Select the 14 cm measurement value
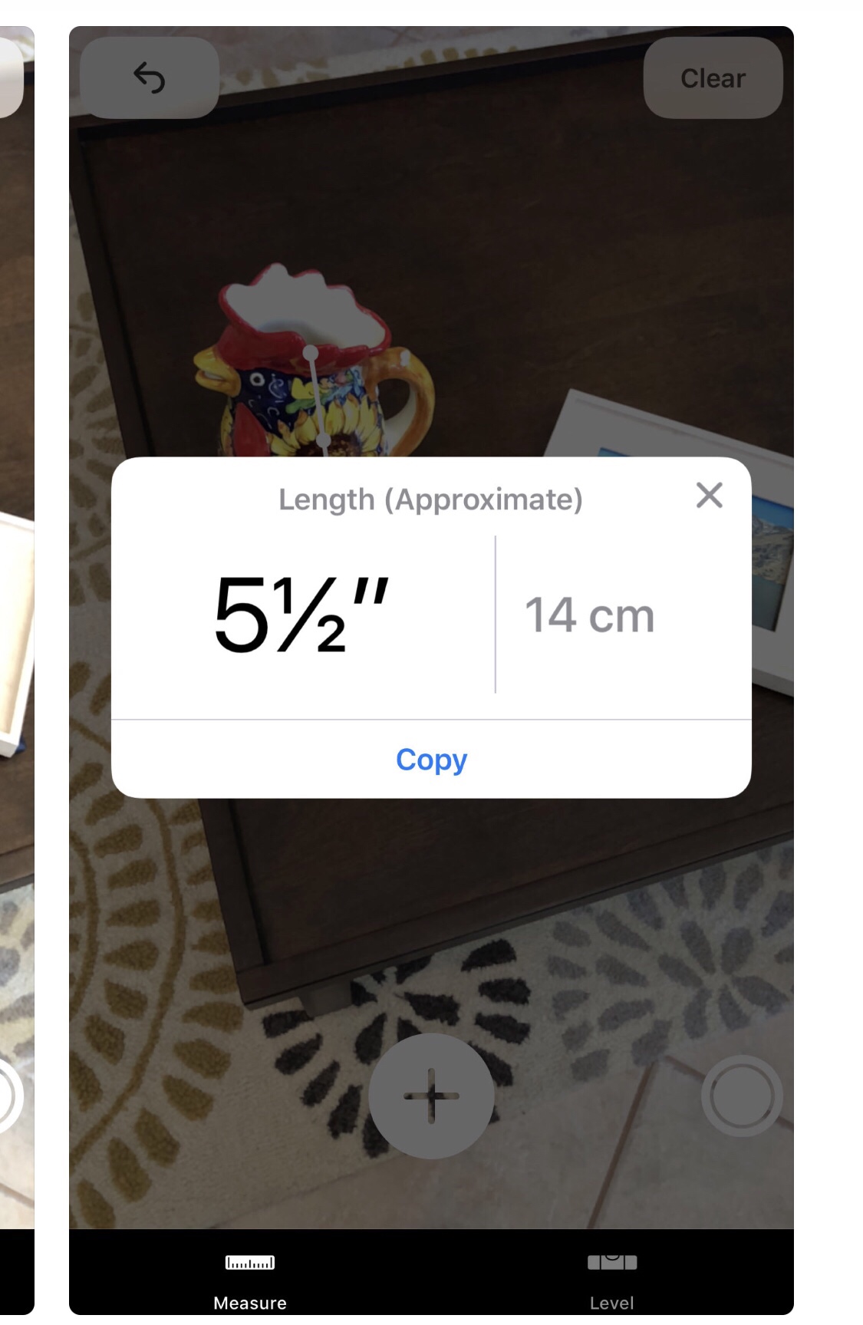 point(589,615)
